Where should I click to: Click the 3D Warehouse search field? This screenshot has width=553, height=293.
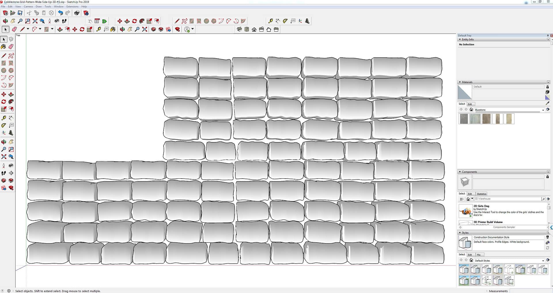pos(507,199)
